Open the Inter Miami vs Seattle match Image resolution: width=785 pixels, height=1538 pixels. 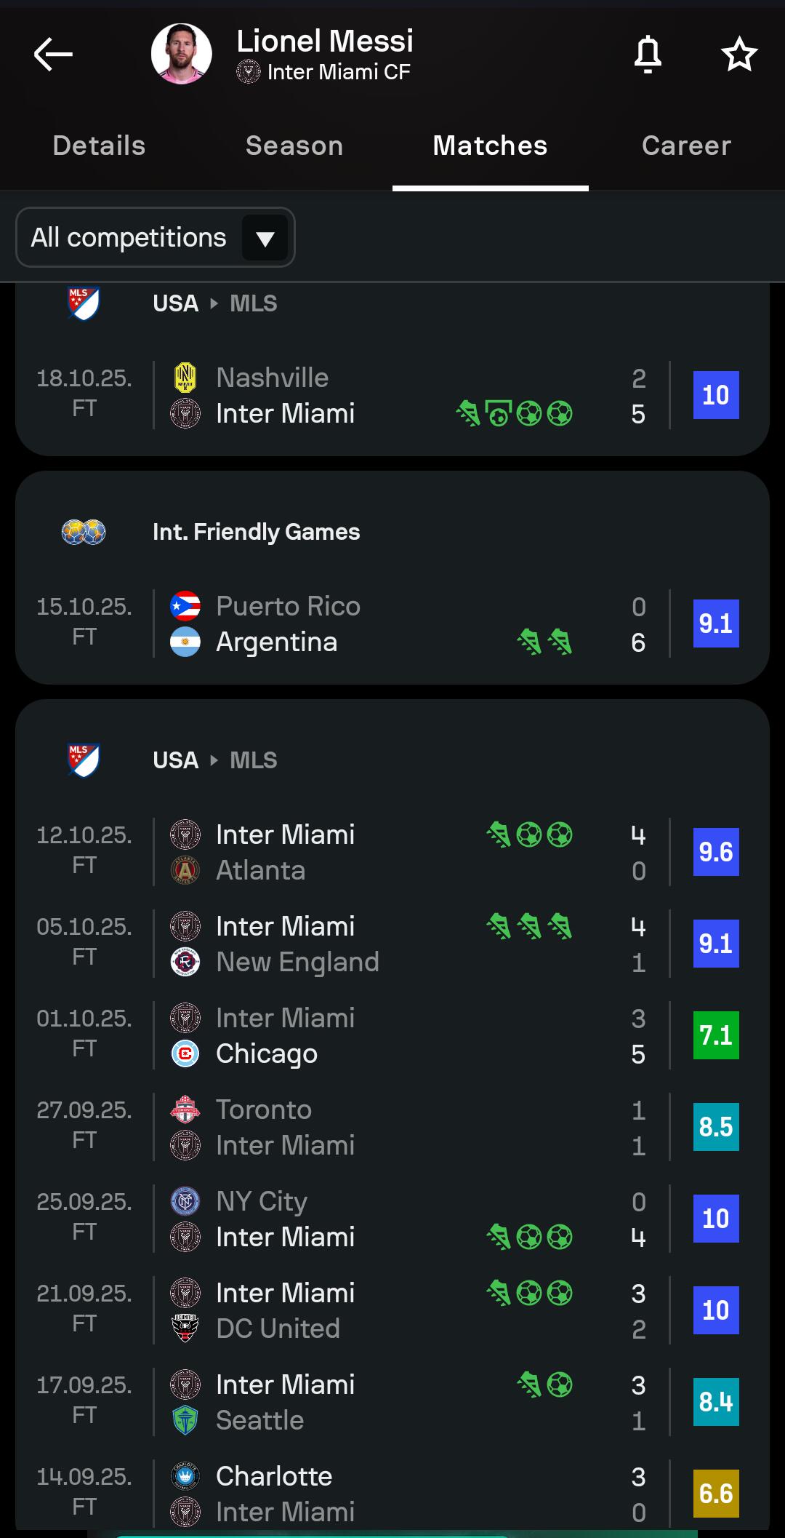click(x=392, y=1402)
